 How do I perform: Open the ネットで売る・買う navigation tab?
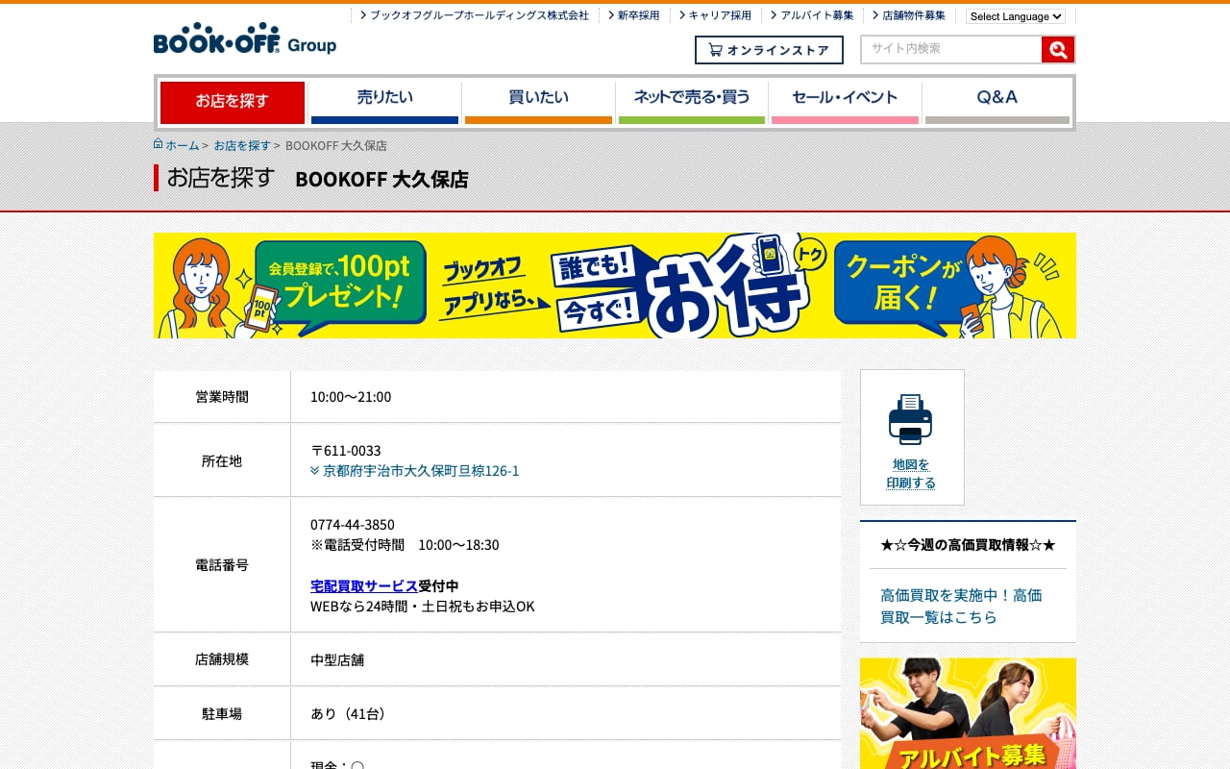point(692,102)
